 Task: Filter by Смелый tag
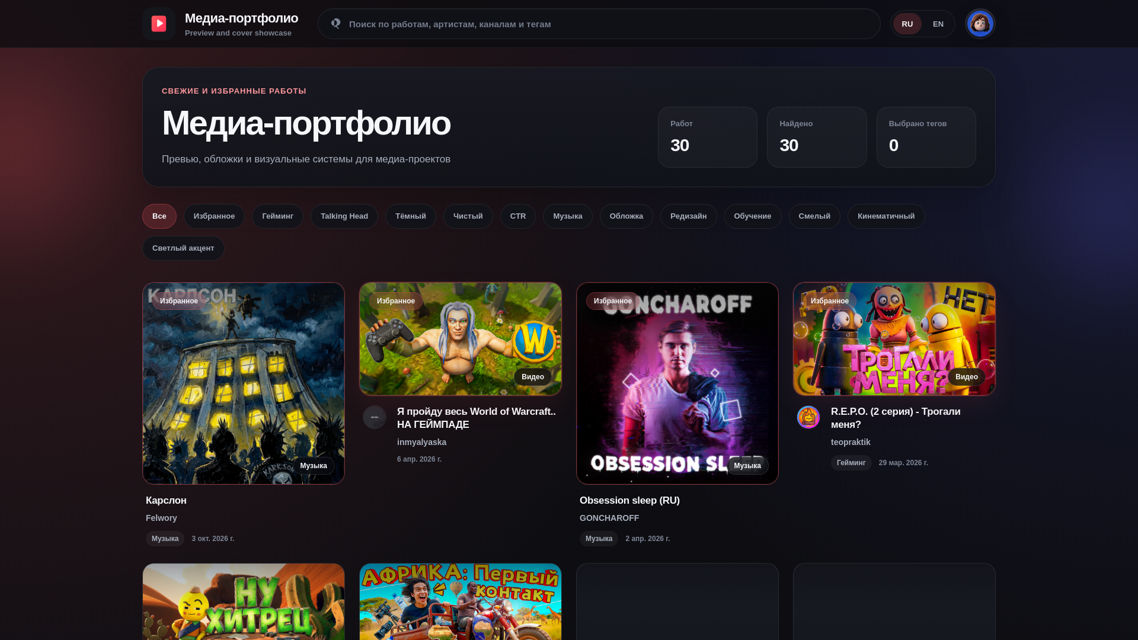814,216
